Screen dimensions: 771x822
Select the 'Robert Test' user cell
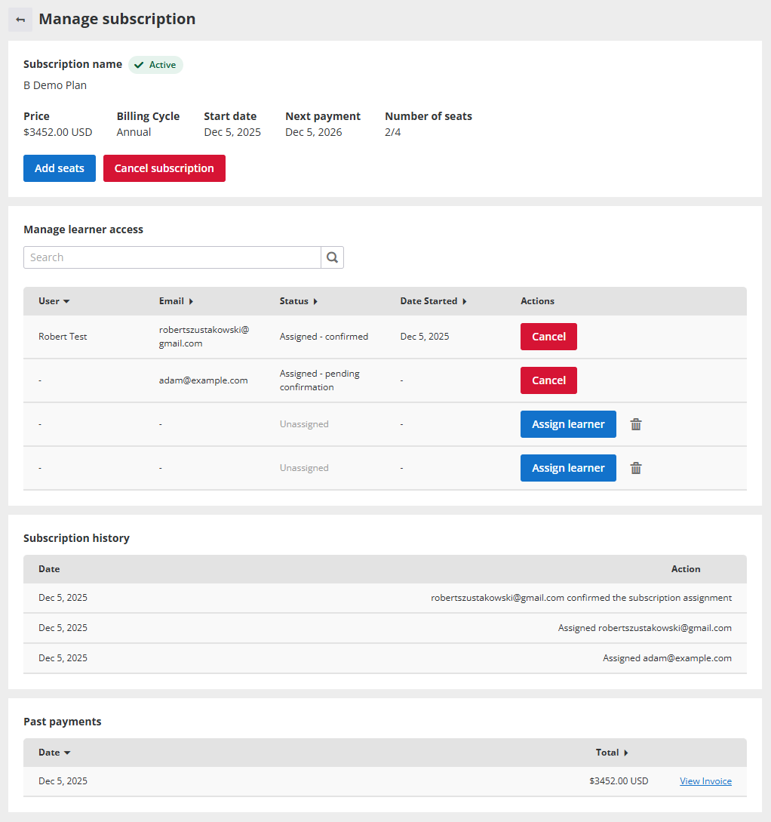click(x=63, y=337)
